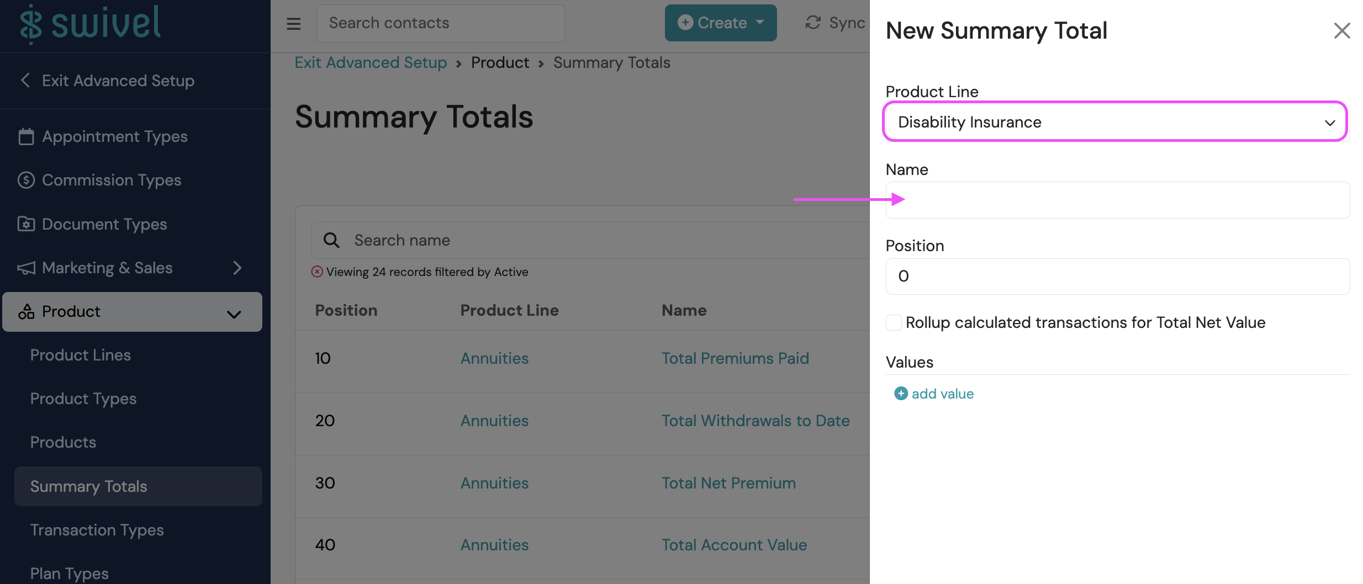1363x584 pixels.
Task: Select Summary Totals in sidebar
Action: (x=138, y=486)
